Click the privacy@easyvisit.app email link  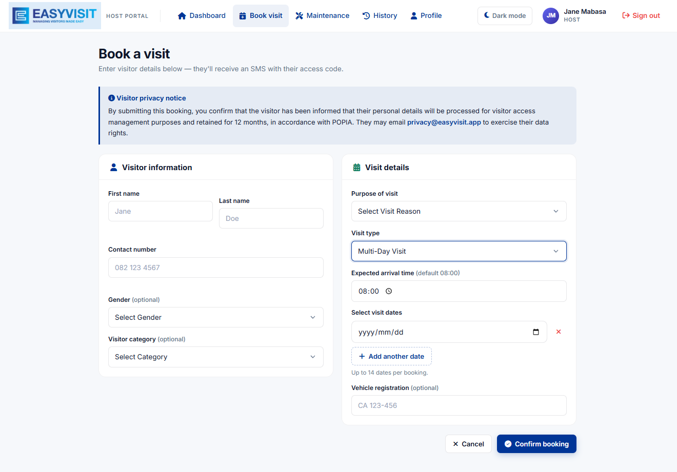click(444, 122)
